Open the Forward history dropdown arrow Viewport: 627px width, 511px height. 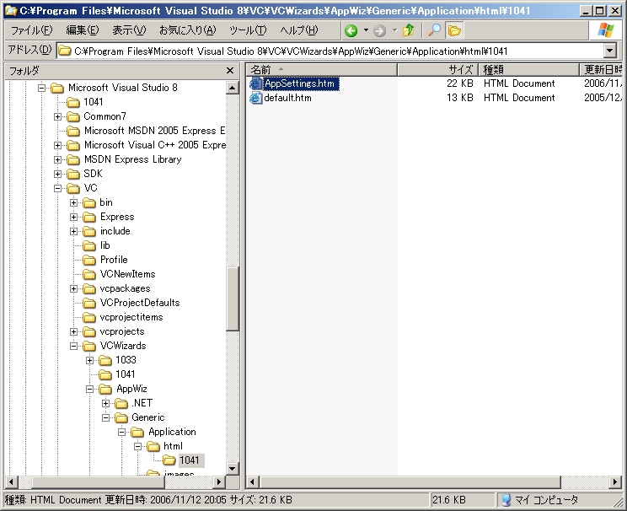[x=394, y=30]
